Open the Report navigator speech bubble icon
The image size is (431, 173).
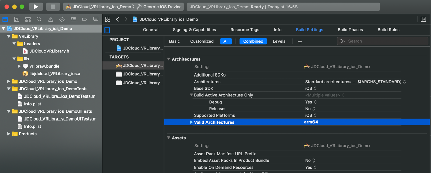pos(96,19)
